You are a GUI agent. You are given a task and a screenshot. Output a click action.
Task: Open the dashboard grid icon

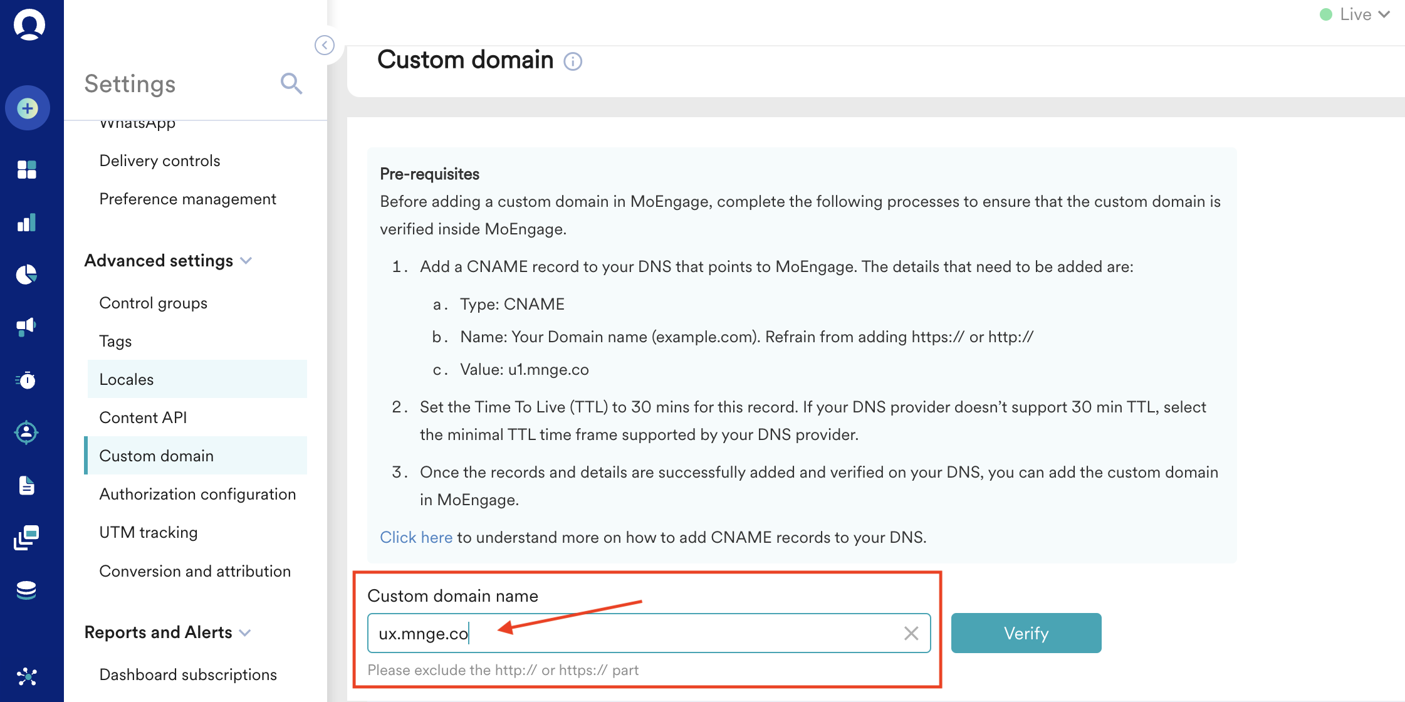tap(27, 169)
